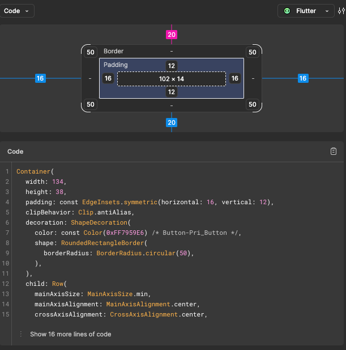Click RoundedRectangleBorder in code line 8

tap(102, 243)
